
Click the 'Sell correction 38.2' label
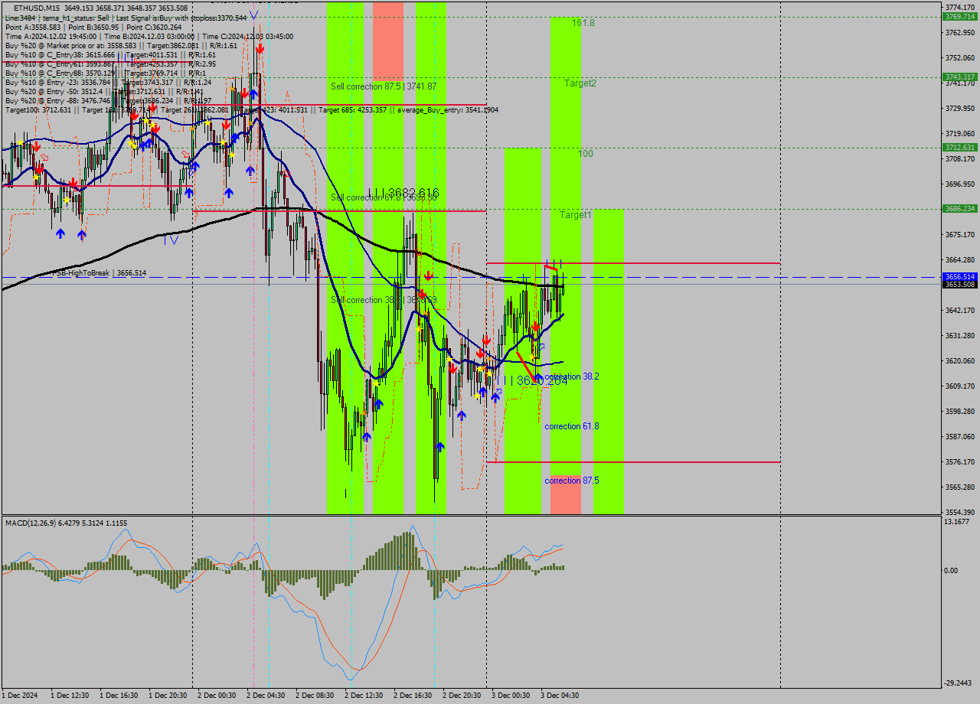point(384,300)
